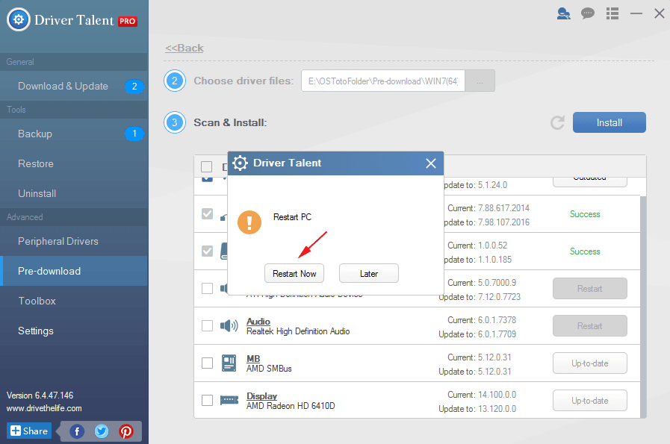Click the orange warning exclamation icon
670x444 pixels.
click(249, 222)
